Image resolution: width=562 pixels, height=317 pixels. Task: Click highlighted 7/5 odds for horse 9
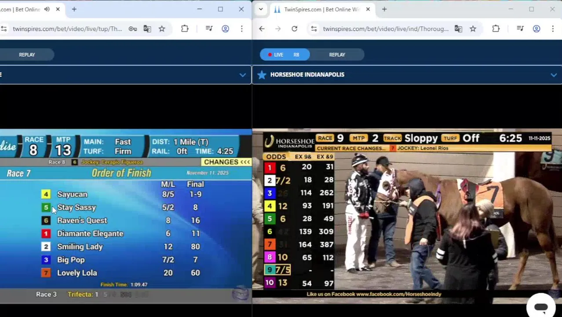283,270
